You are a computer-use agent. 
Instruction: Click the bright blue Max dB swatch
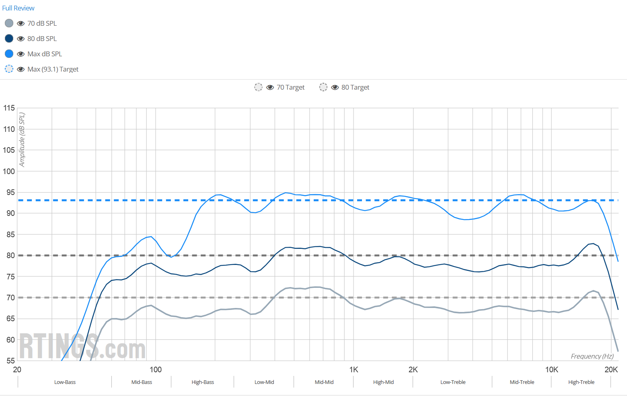click(9, 54)
